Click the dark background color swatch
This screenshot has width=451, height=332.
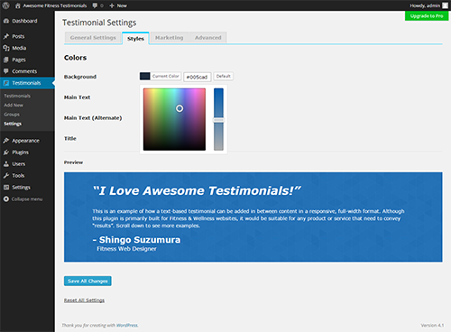(145, 76)
